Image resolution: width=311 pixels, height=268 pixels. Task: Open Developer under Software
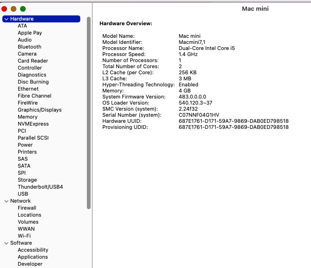point(30,264)
